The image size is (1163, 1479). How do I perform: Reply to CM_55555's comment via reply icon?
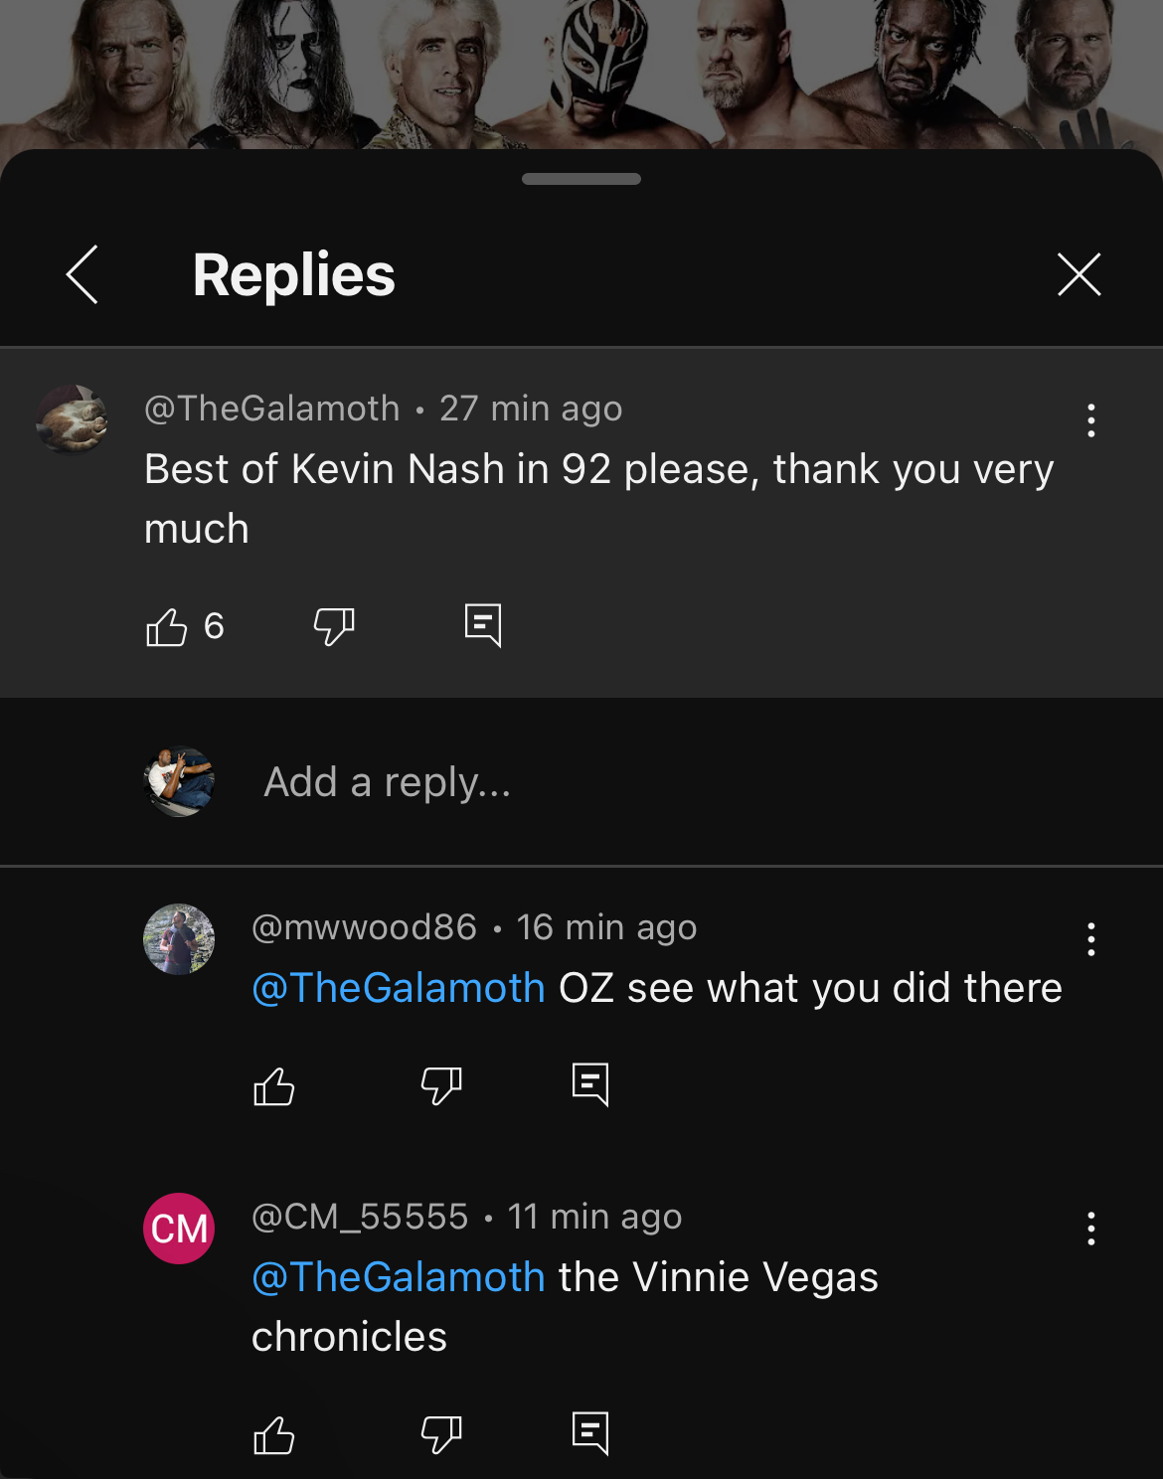click(x=590, y=1433)
